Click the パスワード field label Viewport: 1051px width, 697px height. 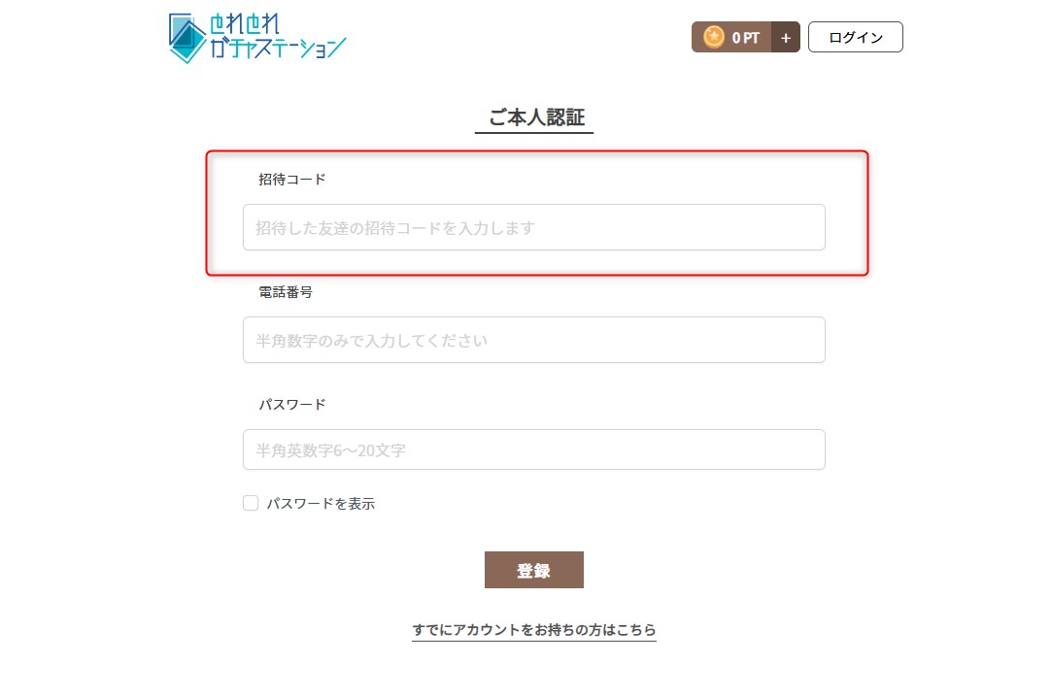(291, 404)
